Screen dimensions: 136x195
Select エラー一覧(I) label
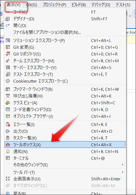coord(24,125)
